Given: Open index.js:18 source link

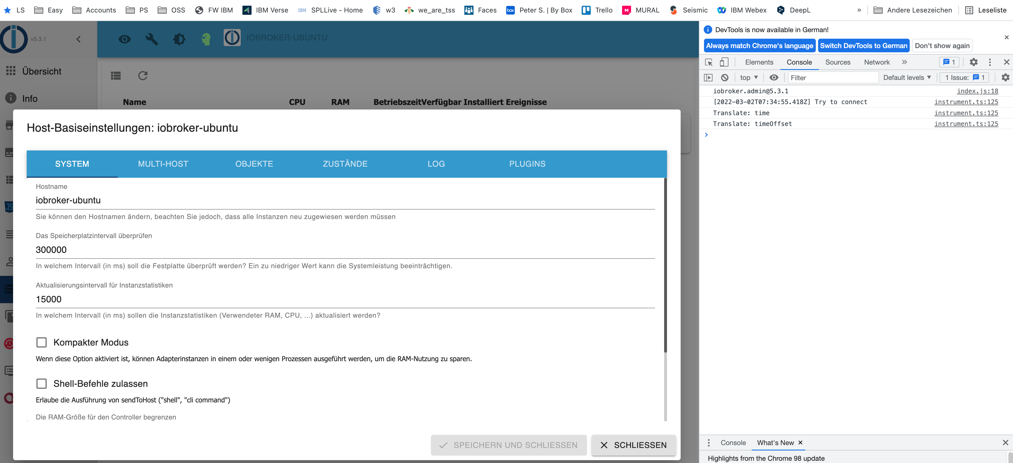Looking at the screenshot, I should 977,91.
